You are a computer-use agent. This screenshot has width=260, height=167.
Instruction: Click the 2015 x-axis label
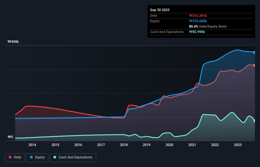(x=55, y=145)
